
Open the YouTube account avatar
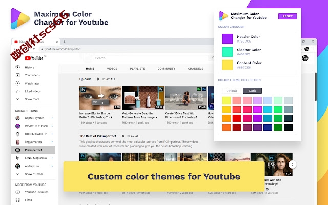(305, 58)
